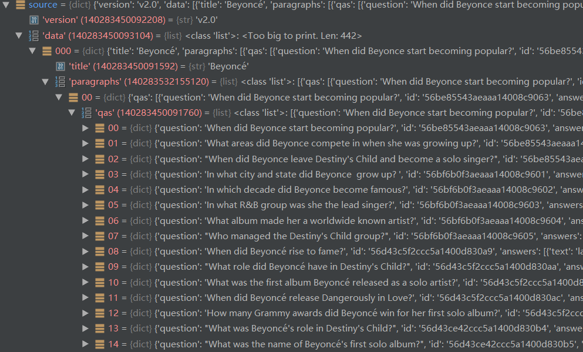Expand qas item 01 arrow
Screen dimensions: 583x352
tap(85, 143)
